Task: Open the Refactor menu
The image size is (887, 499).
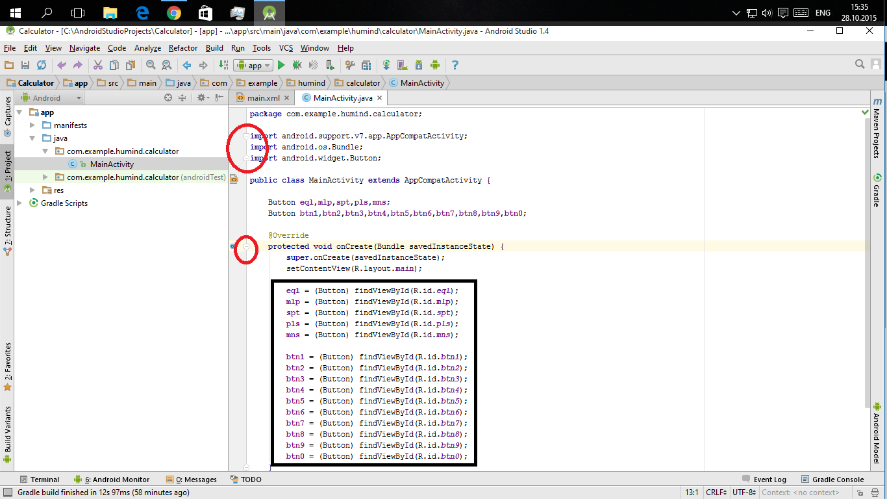Action: [183, 48]
